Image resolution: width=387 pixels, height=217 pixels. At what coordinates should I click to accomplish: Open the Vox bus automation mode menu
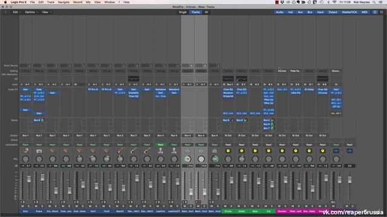point(268,145)
